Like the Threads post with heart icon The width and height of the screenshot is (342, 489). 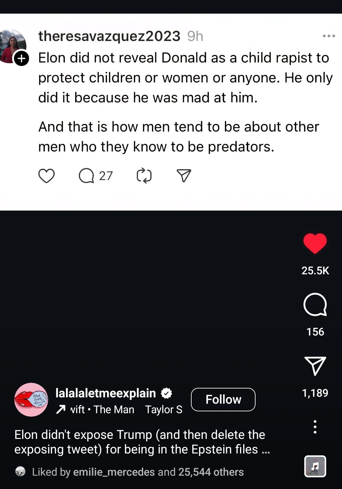(x=47, y=176)
